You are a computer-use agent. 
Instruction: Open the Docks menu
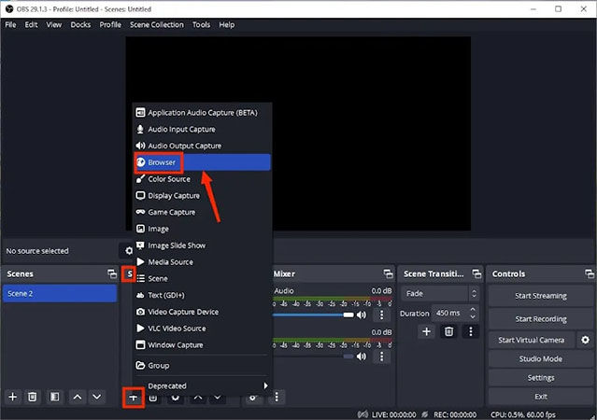click(x=80, y=24)
